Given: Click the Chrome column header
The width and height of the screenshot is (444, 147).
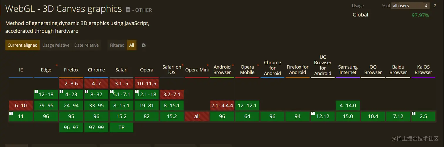Looking at the screenshot, I should [x=96, y=70].
